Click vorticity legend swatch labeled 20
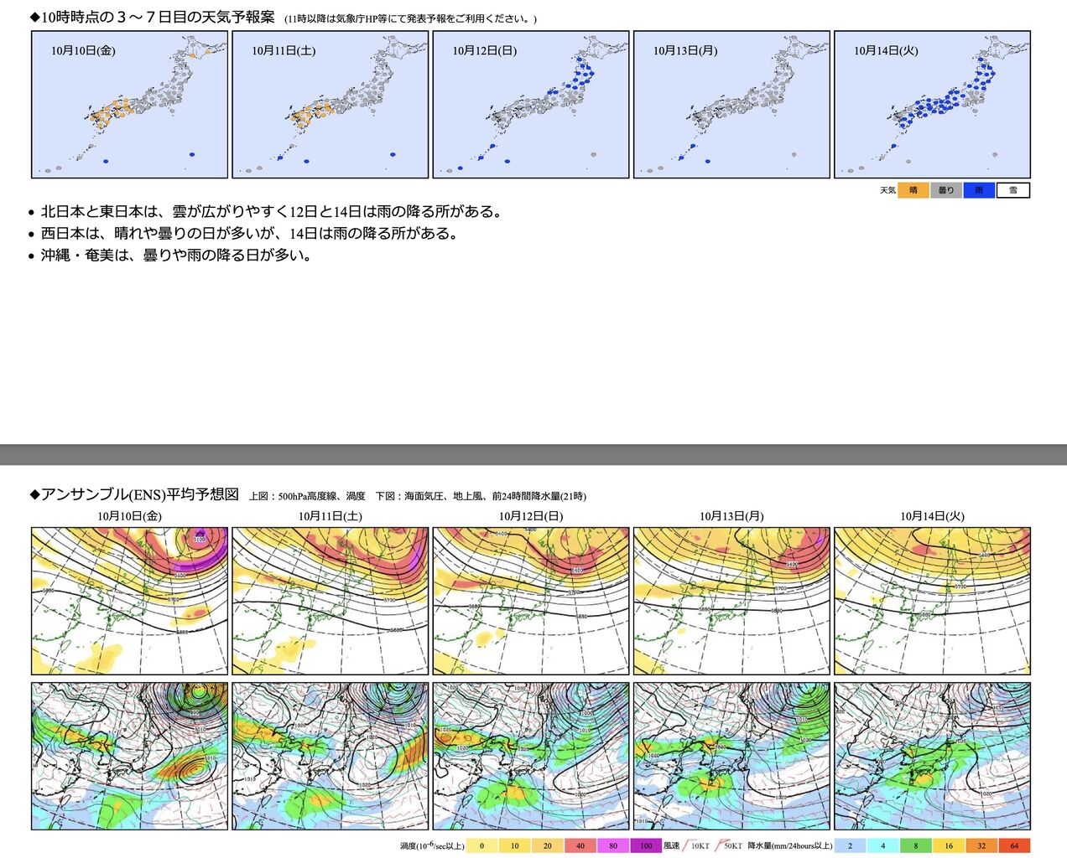Viewport: 1067px width, 858px height. tap(547, 845)
